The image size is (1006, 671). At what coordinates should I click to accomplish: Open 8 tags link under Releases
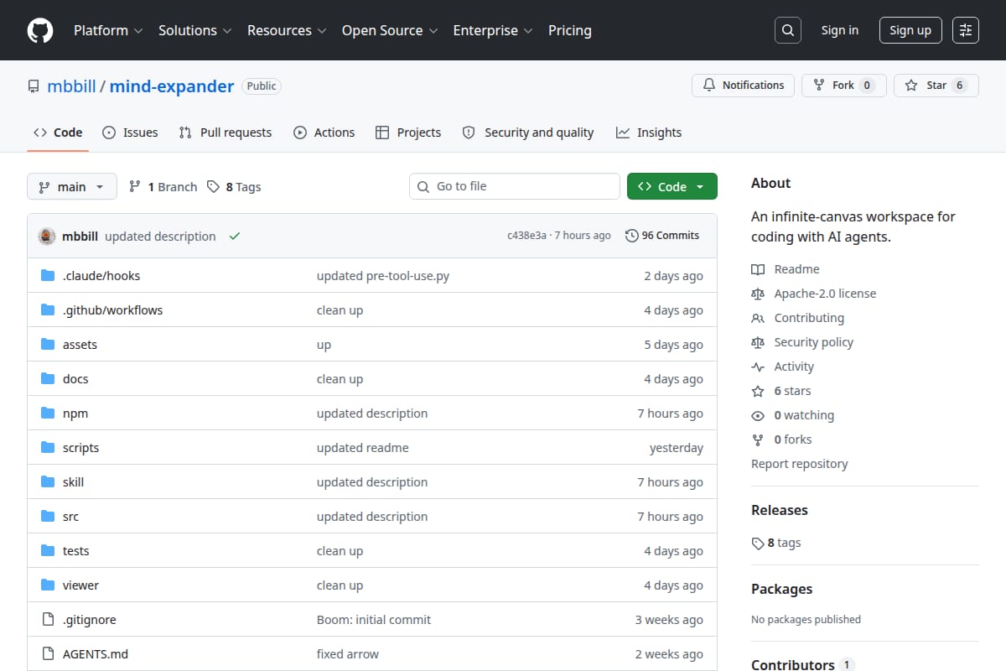[776, 543]
